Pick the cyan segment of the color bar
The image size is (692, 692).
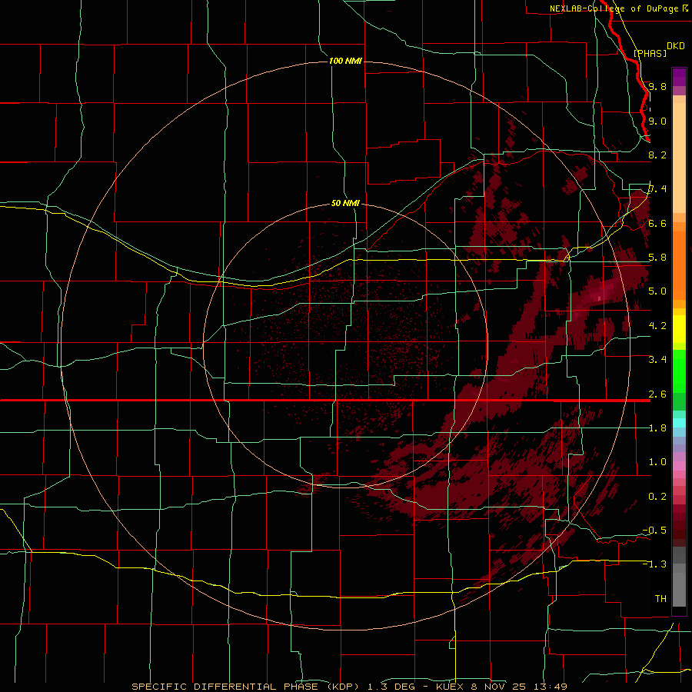pos(679,423)
